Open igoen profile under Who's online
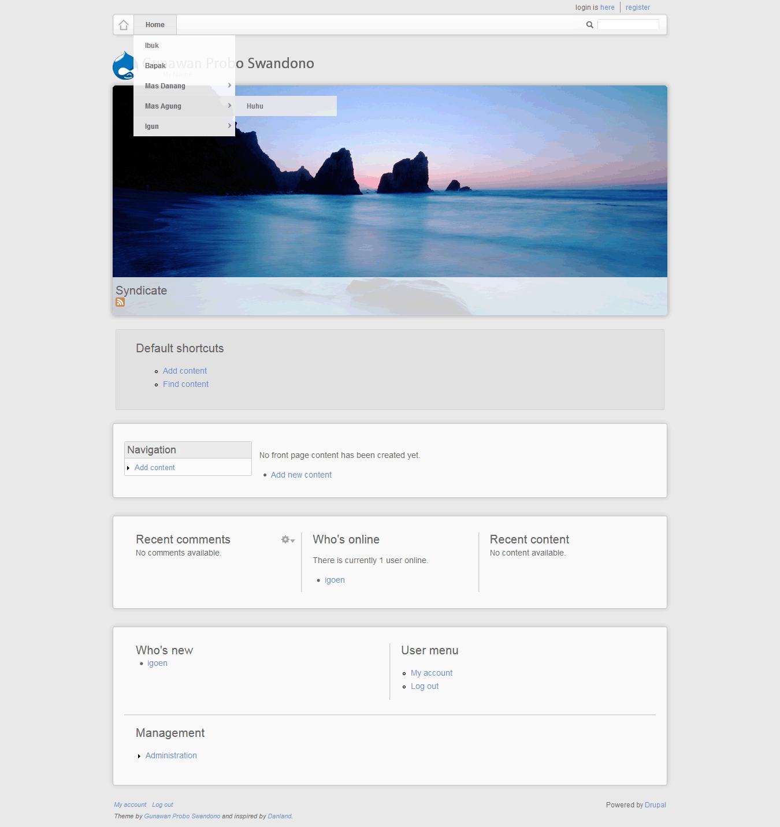Screen dimensions: 780x827 coord(335,580)
